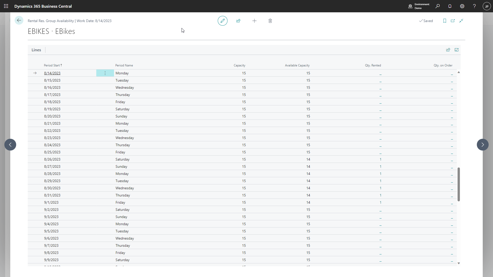Click Thursday in the 9/7/2023 row

click(122, 245)
